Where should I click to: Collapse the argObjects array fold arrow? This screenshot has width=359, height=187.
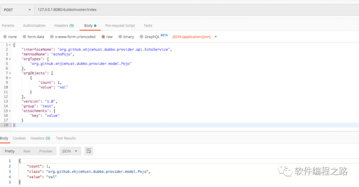click(x=10, y=73)
